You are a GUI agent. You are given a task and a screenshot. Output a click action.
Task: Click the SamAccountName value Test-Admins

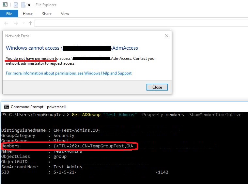tap(68, 167)
